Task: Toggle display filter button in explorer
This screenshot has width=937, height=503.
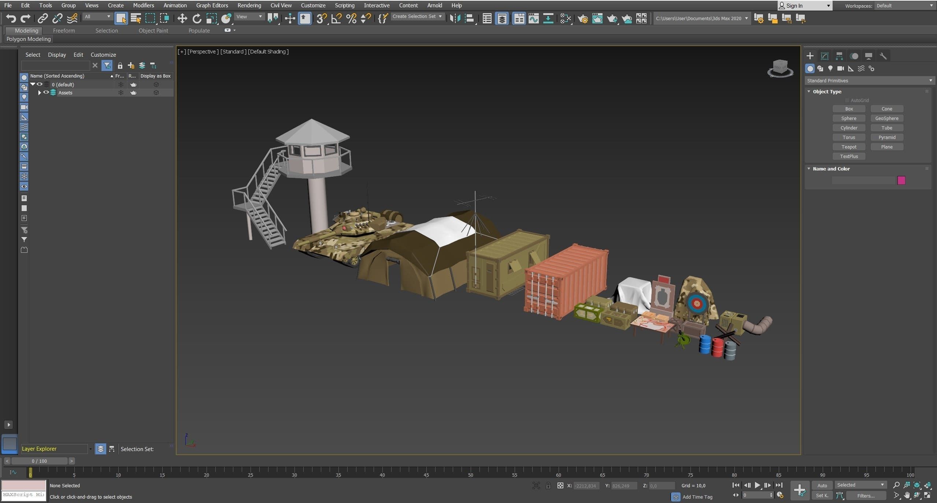Action: coord(107,65)
